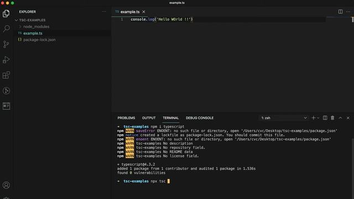The height and width of the screenshot is (199, 354).
Task: Open the Git history icon in activity bar
Action: pyautogui.click(x=6, y=91)
